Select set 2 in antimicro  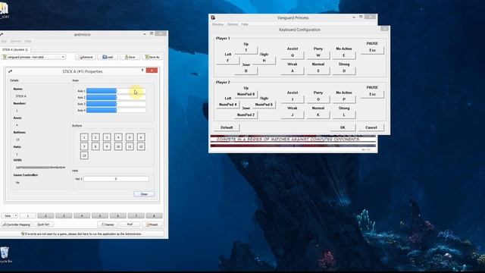pyautogui.click(x=45, y=215)
